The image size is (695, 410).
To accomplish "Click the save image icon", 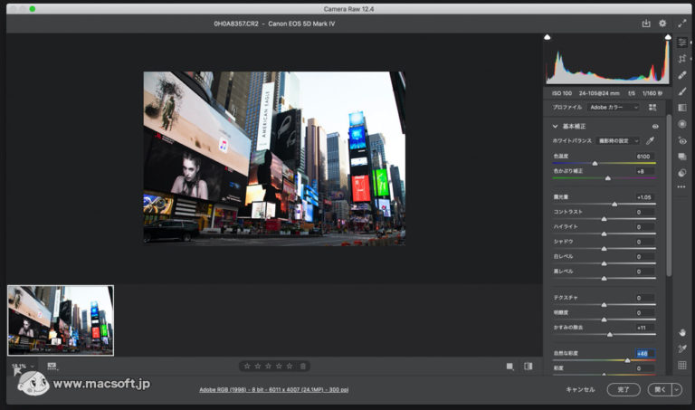I will tap(646, 24).
